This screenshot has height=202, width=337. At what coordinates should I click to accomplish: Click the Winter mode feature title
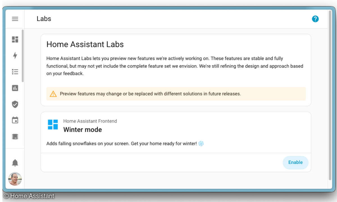[x=82, y=130]
